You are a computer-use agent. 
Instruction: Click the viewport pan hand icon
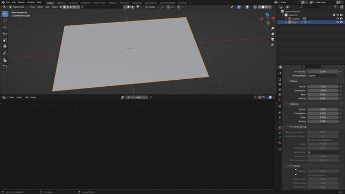[x=272, y=34]
